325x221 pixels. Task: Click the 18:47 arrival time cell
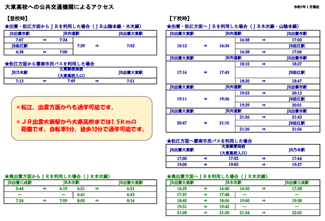tap(297, 81)
